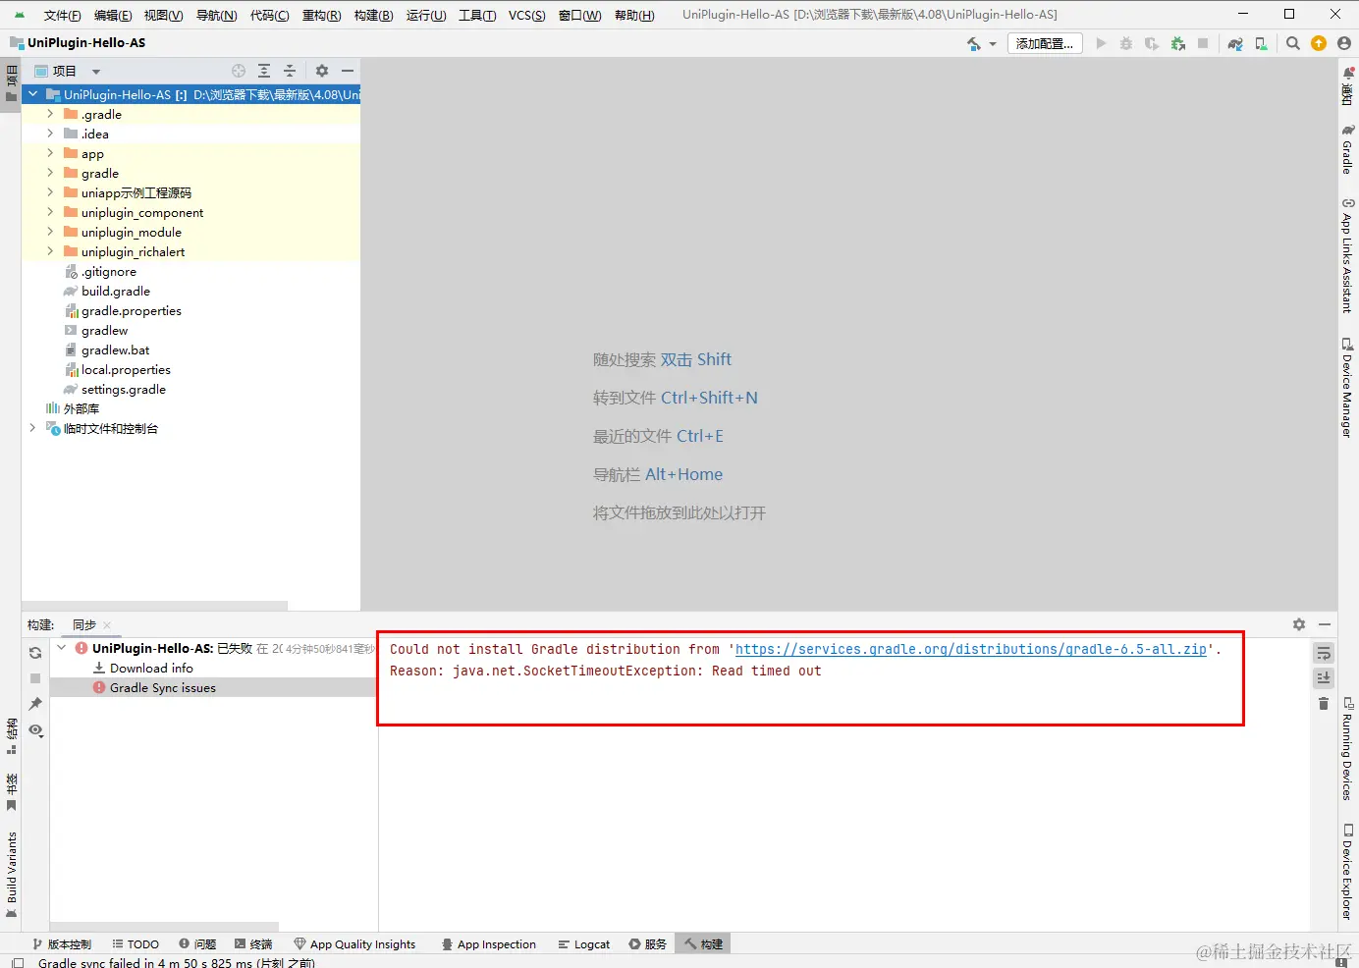1359x968 pixels.
Task: Click the clear all trash icon
Action: tap(1324, 703)
